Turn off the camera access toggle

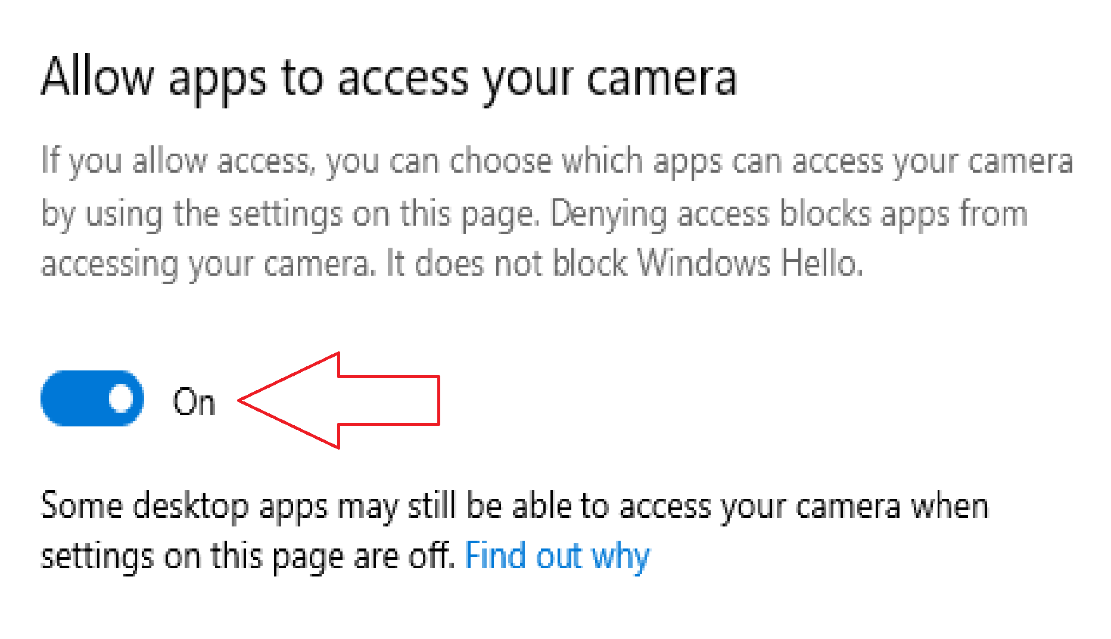pos(92,398)
